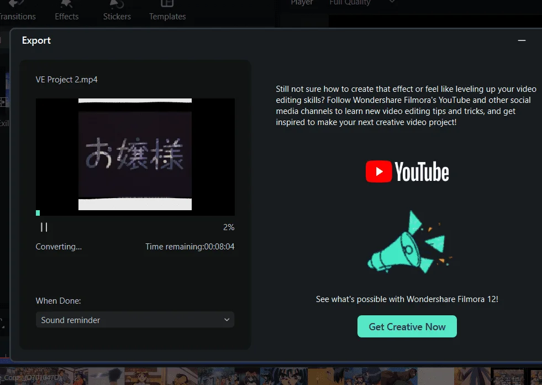542x385 pixels.
Task: Click the export progress bar marker
Action: (38, 213)
